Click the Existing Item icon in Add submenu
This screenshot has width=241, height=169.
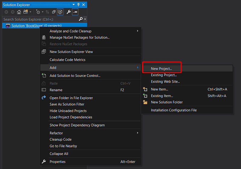click(145, 95)
